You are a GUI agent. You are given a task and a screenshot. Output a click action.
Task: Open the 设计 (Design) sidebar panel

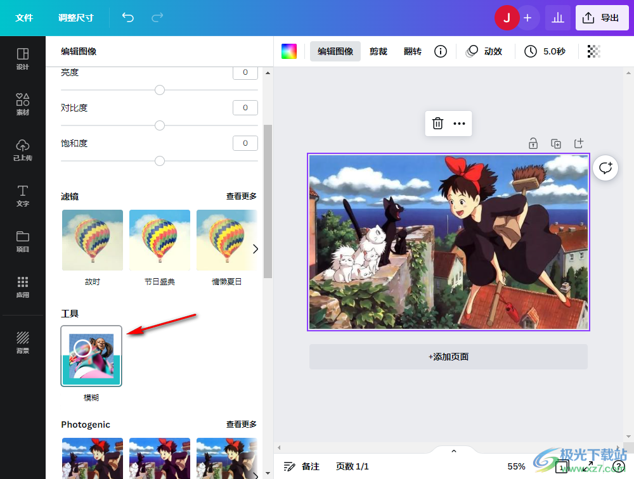coord(23,59)
